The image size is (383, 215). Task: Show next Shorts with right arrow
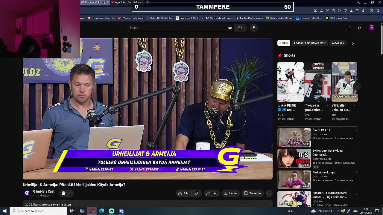(x=356, y=86)
